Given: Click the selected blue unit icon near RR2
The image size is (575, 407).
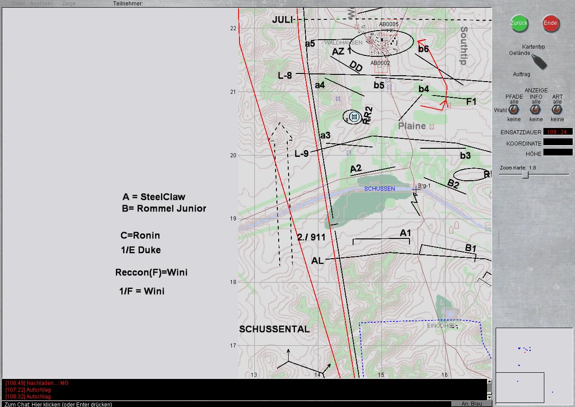Looking at the screenshot, I should (x=354, y=117).
